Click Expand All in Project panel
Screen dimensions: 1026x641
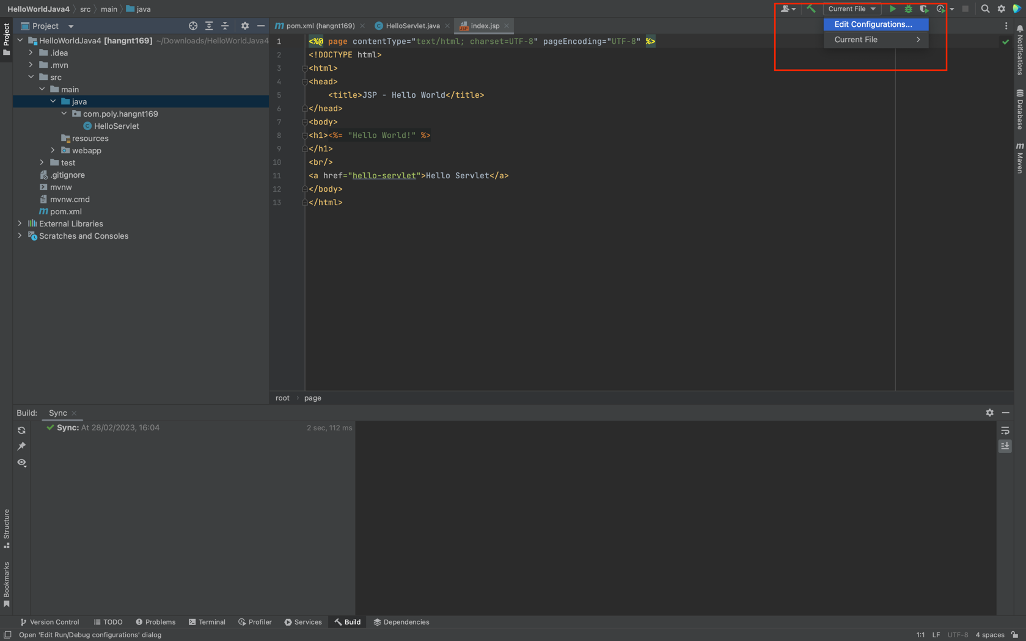pyautogui.click(x=209, y=26)
